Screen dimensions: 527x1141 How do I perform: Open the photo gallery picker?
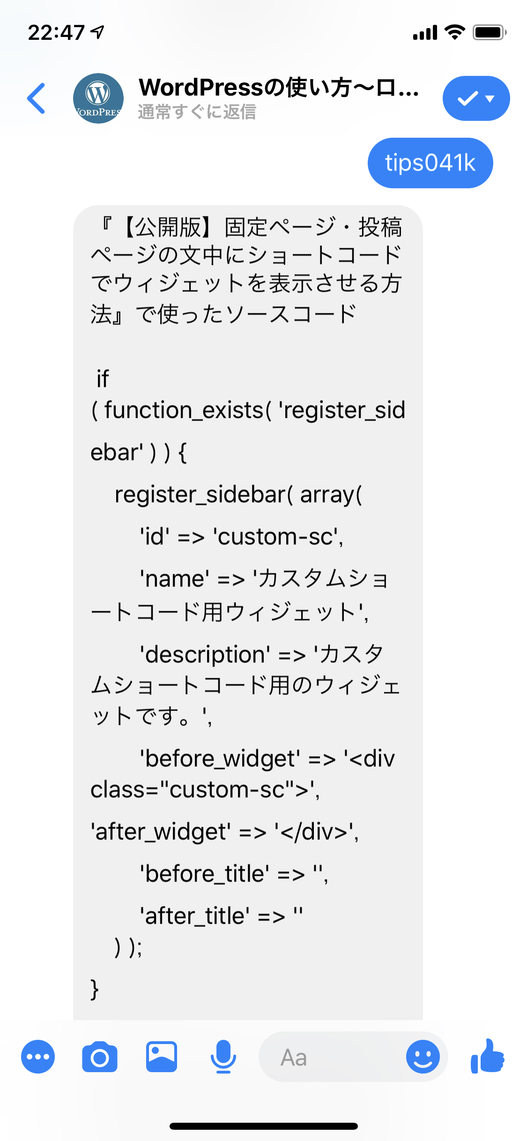click(x=162, y=1057)
